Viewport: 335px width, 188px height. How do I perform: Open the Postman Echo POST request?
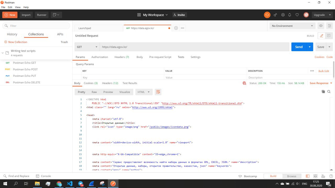pyautogui.click(x=25, y=69)
